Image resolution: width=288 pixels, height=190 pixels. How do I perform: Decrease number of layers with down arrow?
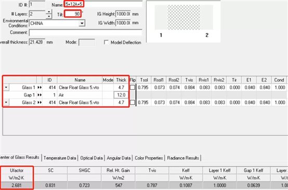coord(49,16)
